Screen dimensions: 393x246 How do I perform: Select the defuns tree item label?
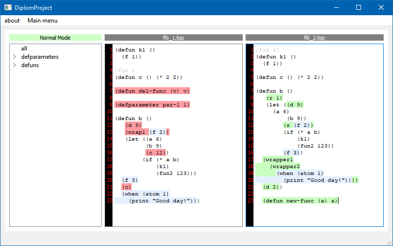30,65
